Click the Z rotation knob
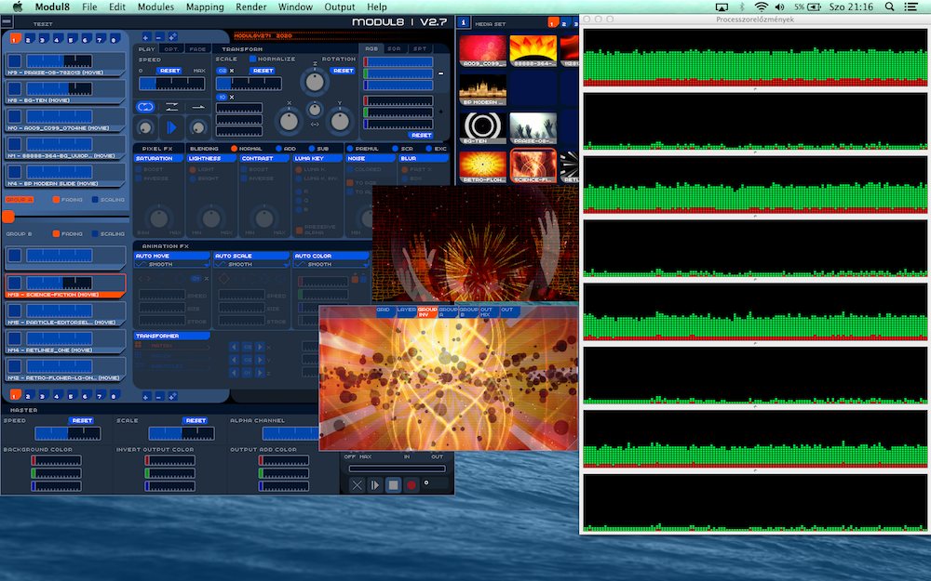 pyautogui.click(x=315, y=82)
